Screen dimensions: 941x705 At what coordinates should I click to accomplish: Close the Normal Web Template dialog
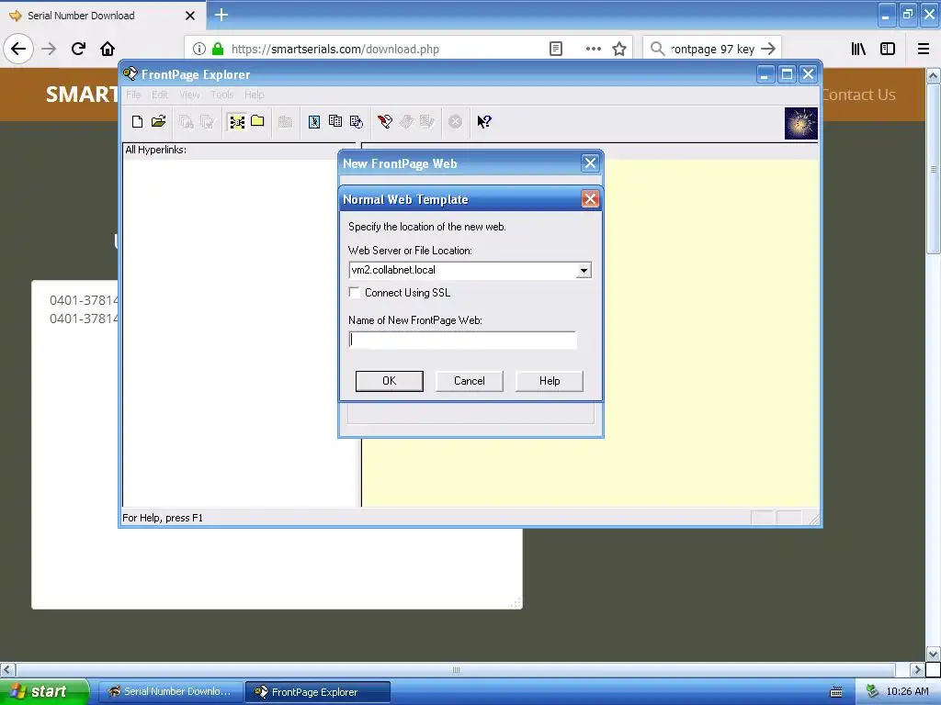point(590,199)
